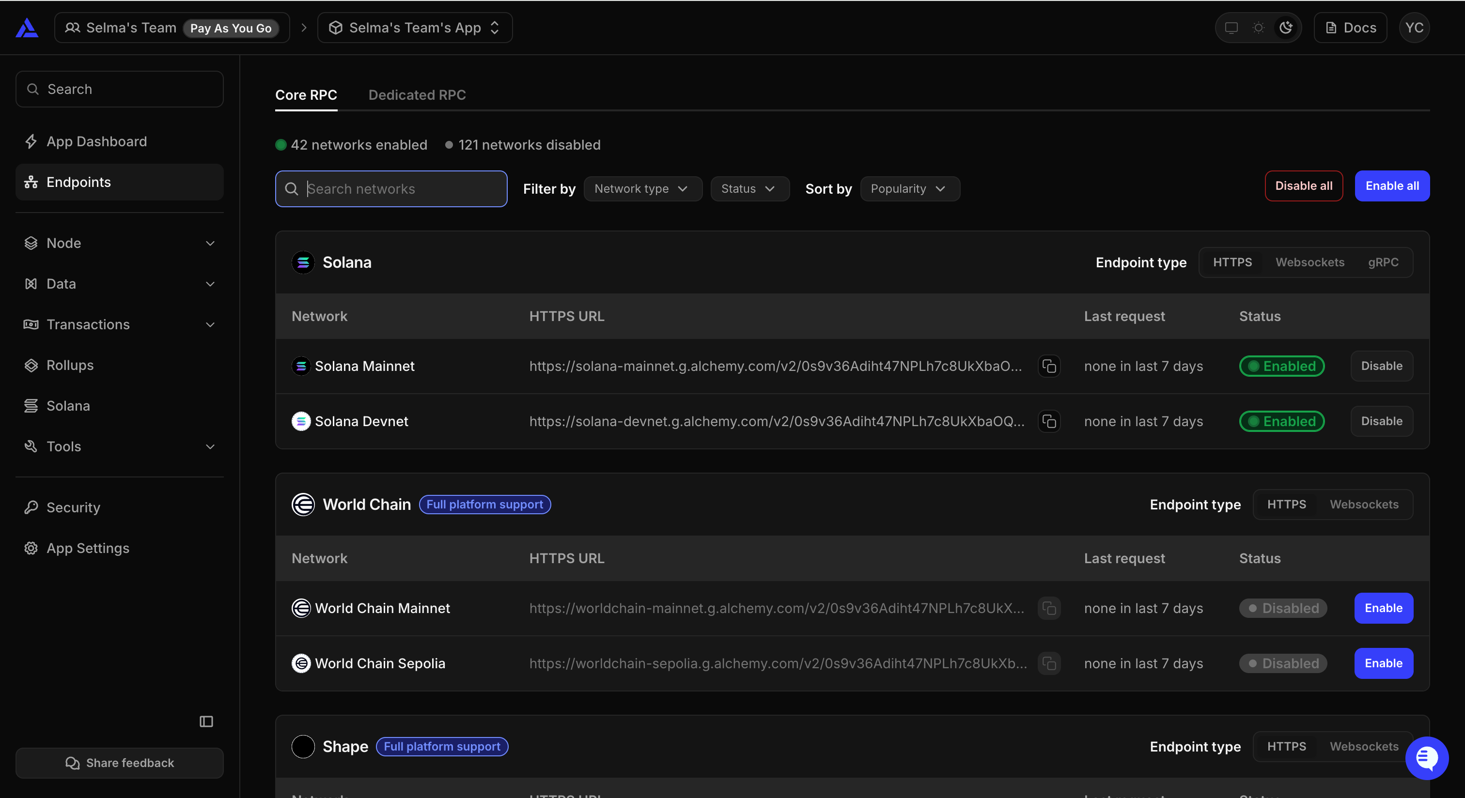Image resolution: width=1465 pixels, height=798 pixels.
Task: Copy the Solana Mainnet HTTPS URL
Action: [1049, 366]
